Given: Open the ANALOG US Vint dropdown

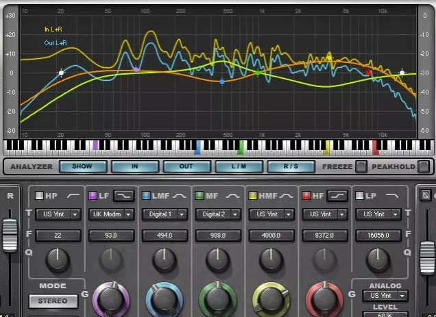Looking at the screenshot, I should tap(385, 296).
